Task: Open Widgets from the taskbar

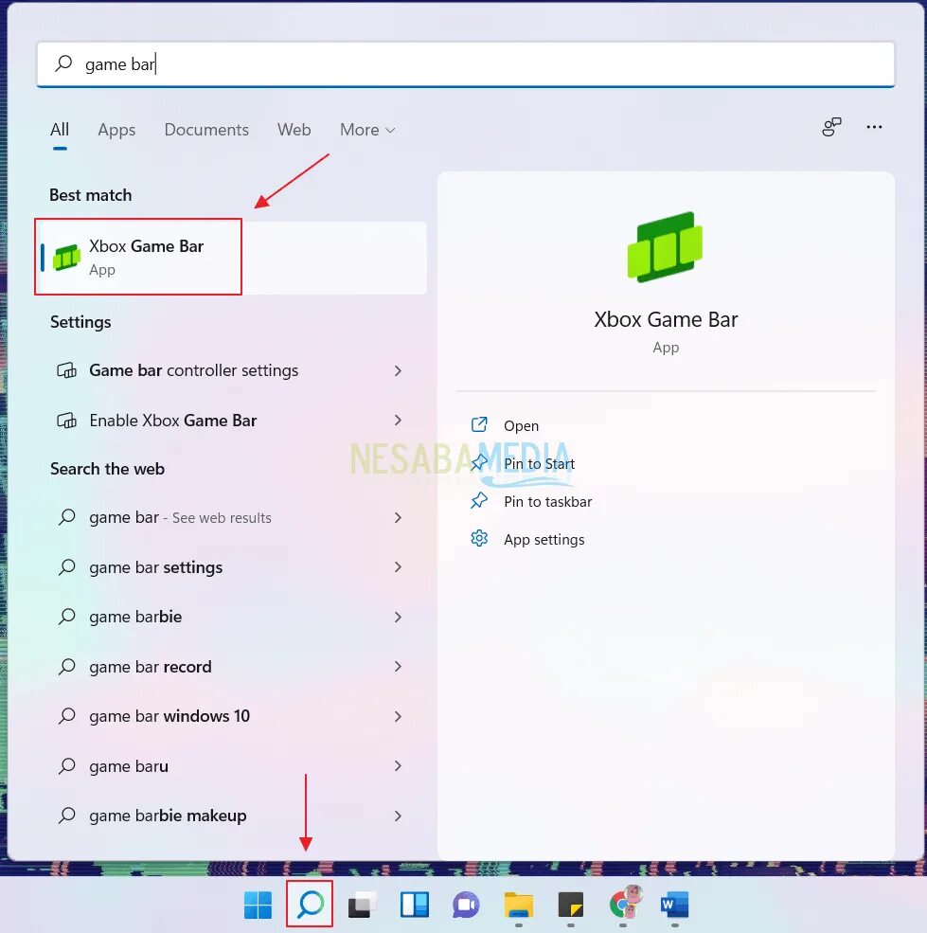Action: (x=414, y=905)
